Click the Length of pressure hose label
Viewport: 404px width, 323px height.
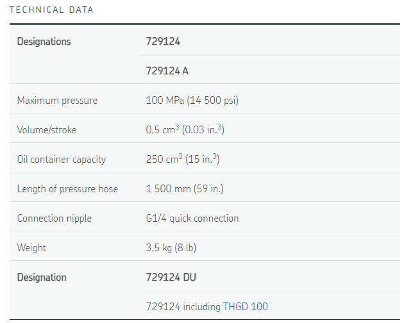click(x=67, y=189)
